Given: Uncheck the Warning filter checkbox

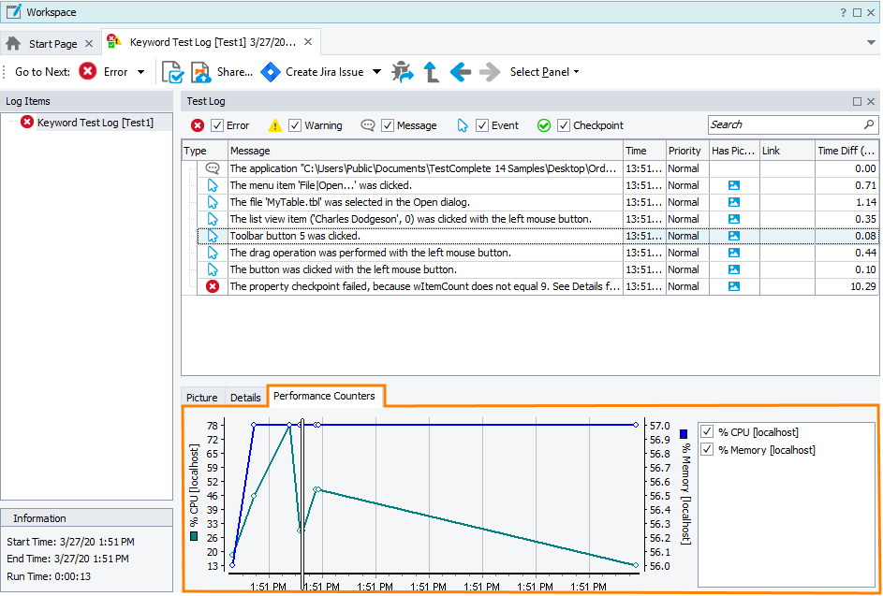Looking at the screenshot, I should tap(295, 125).
